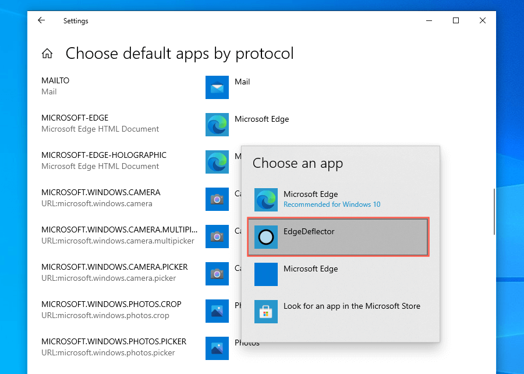Click Camera icon for MICROSOFT.WINDOWS.CAMERA protocol
Image resolution: width=524 pixels, height=374 pixels.
217,199
